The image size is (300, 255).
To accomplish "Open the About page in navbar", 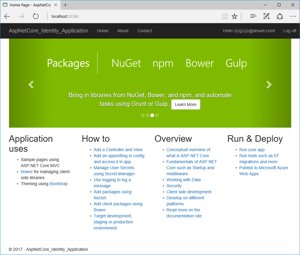I will [x=123, y=31].
